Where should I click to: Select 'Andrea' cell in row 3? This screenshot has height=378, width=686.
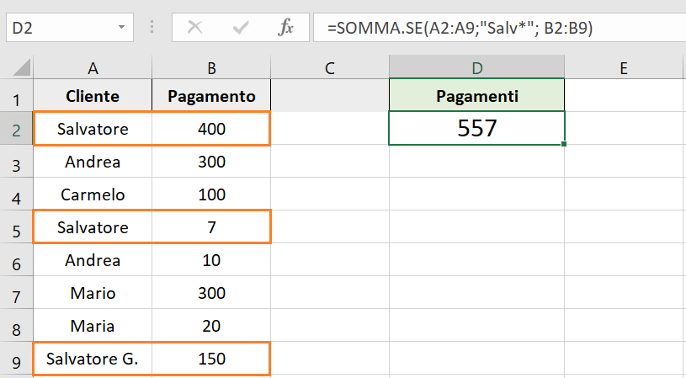pyautogui.click(x=93, y=162)
